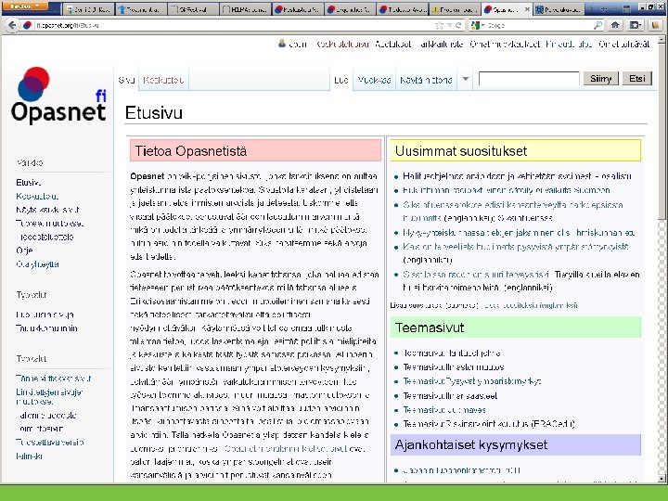668x501 pixels.
Task: Focus the Google search box
Action: [539, 26]
